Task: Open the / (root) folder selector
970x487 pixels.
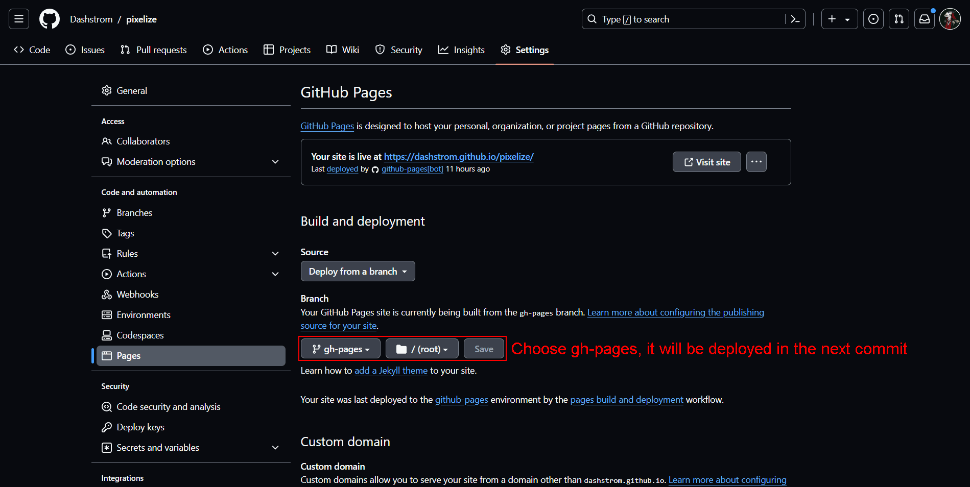Action: tap(422, 349)
